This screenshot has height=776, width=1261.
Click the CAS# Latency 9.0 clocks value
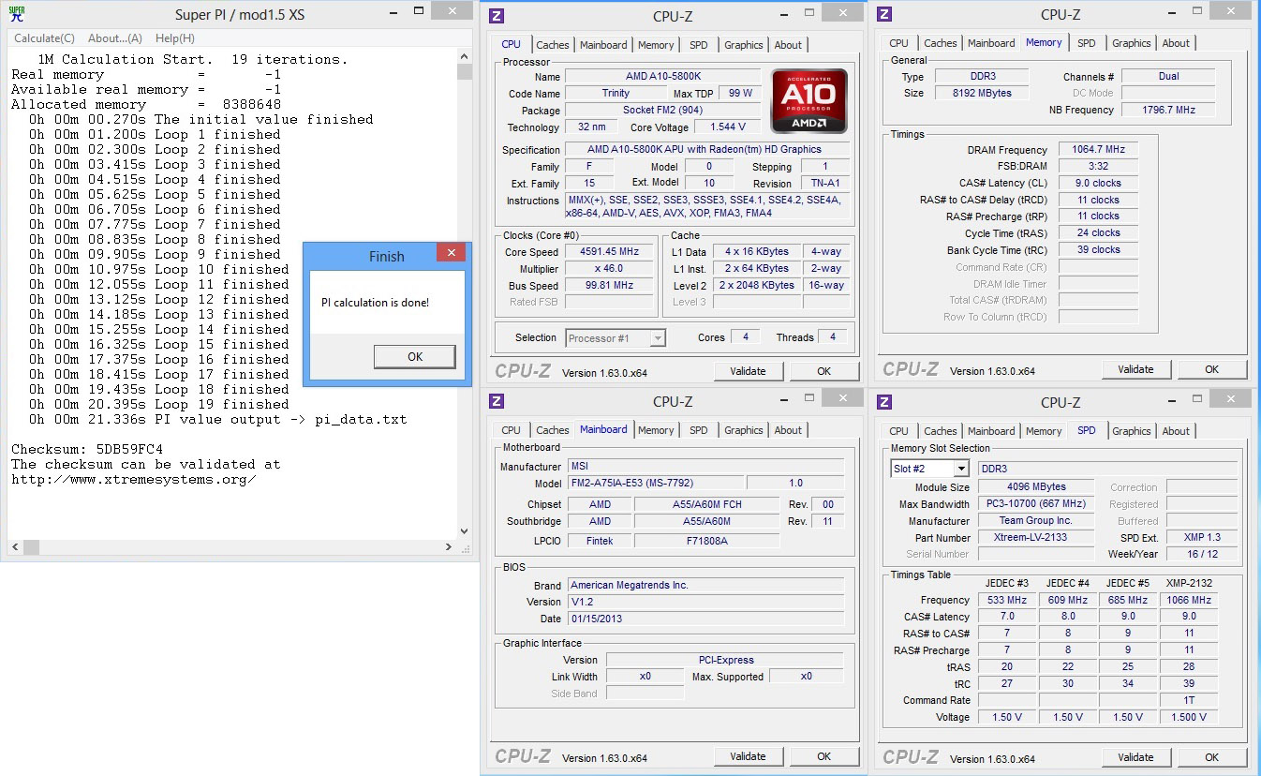coord(1098,184)
